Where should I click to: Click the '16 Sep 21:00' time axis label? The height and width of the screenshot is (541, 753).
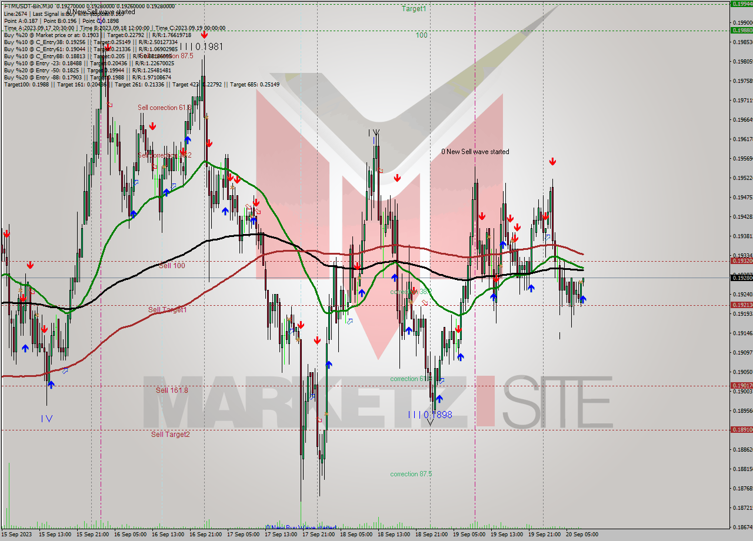pyautogui.click(x=206, y=535)
